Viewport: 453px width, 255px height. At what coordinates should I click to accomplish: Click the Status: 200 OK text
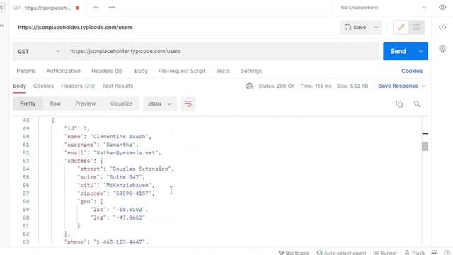click(x=277, y=86)
